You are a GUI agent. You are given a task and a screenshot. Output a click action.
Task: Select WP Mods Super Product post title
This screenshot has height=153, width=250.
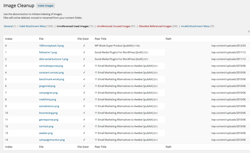[x=117, y=46]
